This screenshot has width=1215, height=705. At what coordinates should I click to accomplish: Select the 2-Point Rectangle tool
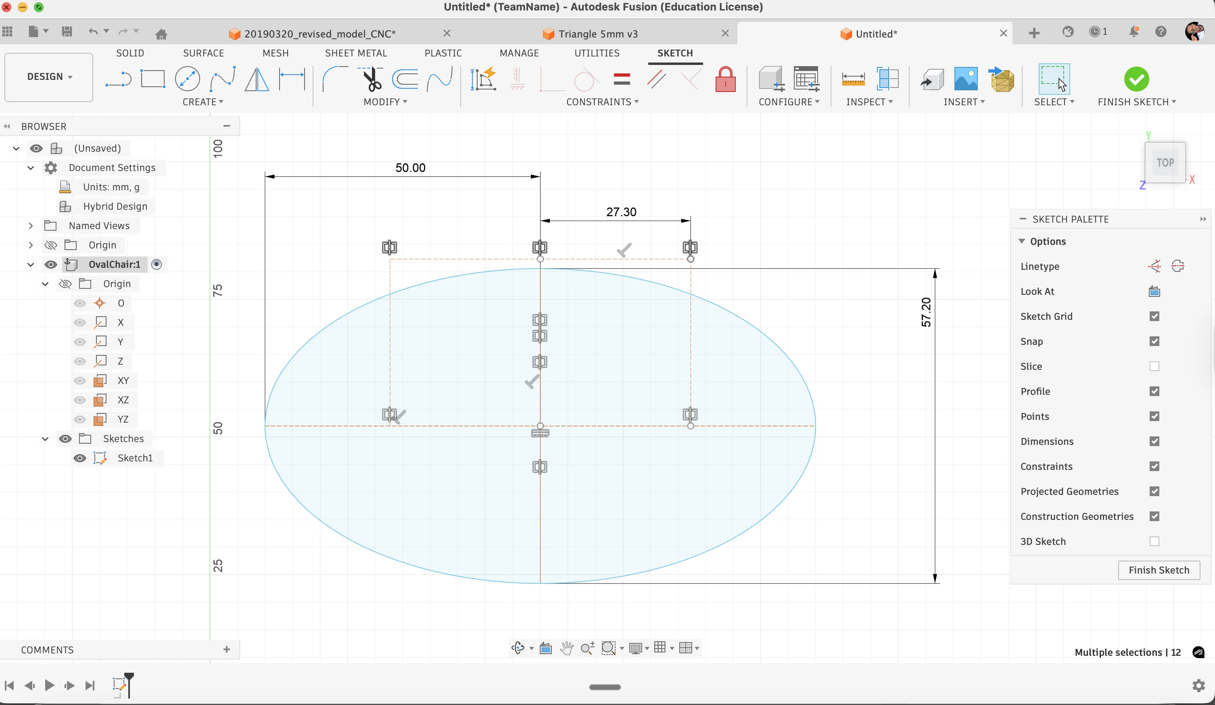153,79
